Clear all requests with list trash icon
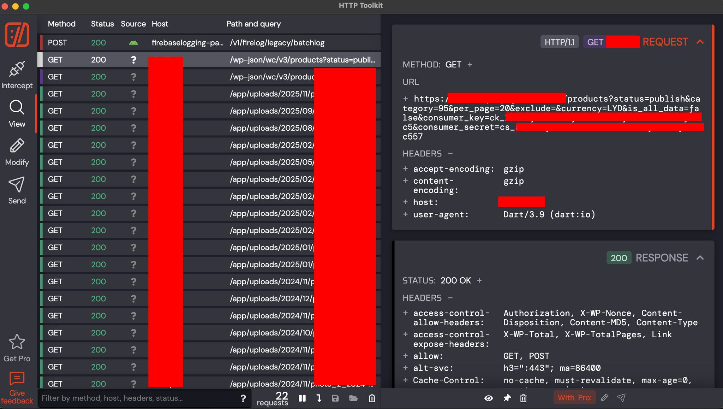723x409 pixels. pos(372,398)
